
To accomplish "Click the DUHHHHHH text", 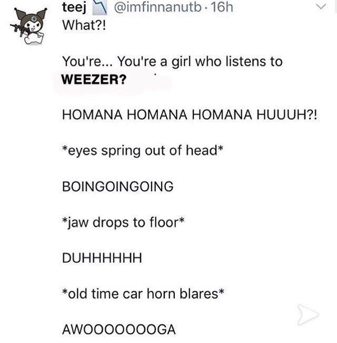I will 102,258.
